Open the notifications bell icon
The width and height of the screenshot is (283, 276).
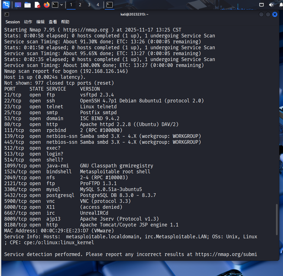281,5
